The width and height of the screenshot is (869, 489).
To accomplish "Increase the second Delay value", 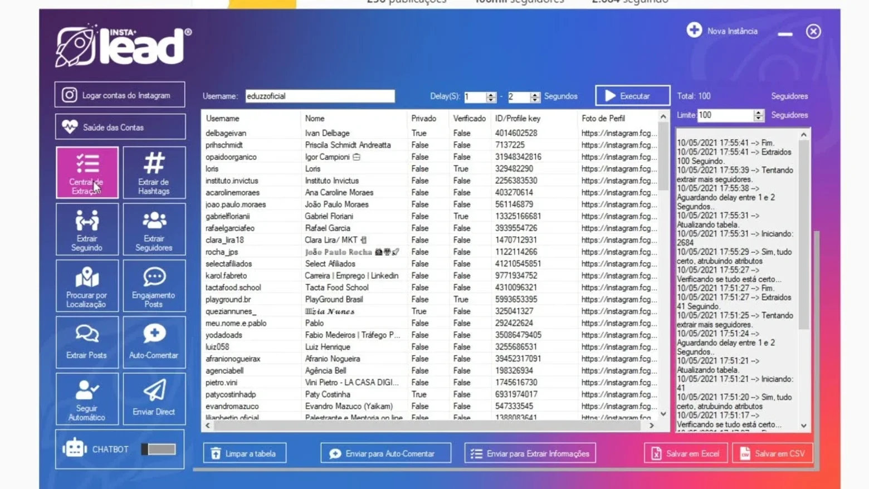I will [535, 94].
